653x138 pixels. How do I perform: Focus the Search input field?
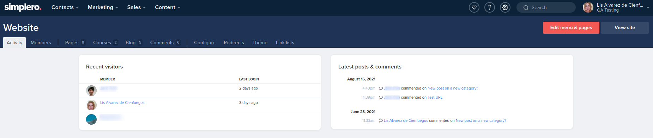(546, 7)
